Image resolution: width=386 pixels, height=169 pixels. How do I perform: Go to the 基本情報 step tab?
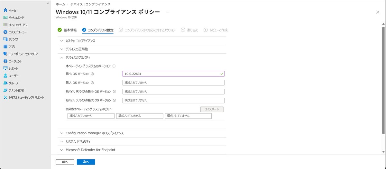tap(67, 30)
